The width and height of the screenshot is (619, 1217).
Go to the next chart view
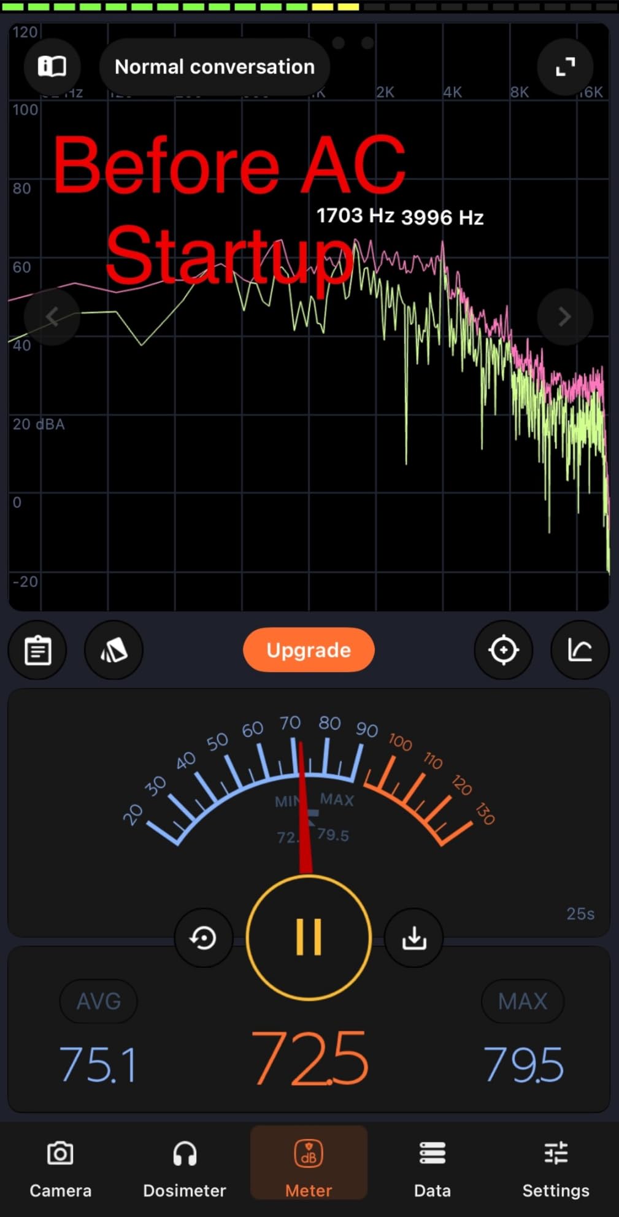[565, 317]
